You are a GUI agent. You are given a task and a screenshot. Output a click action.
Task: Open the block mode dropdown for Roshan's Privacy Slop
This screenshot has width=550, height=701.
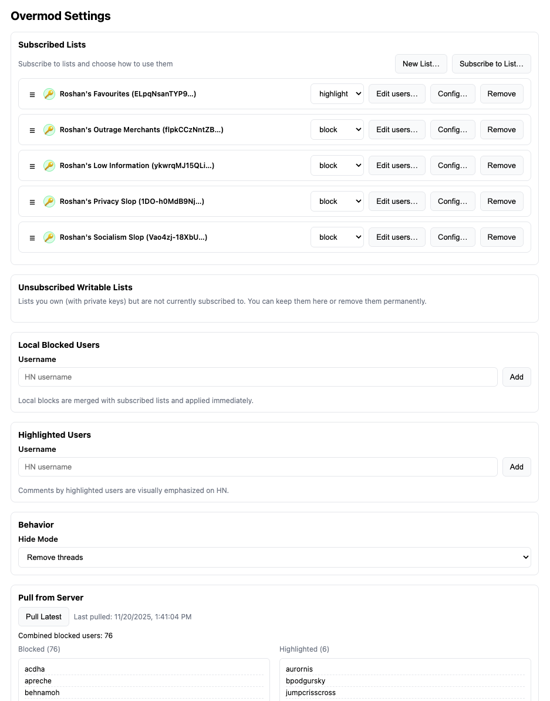tap(337, 202)
